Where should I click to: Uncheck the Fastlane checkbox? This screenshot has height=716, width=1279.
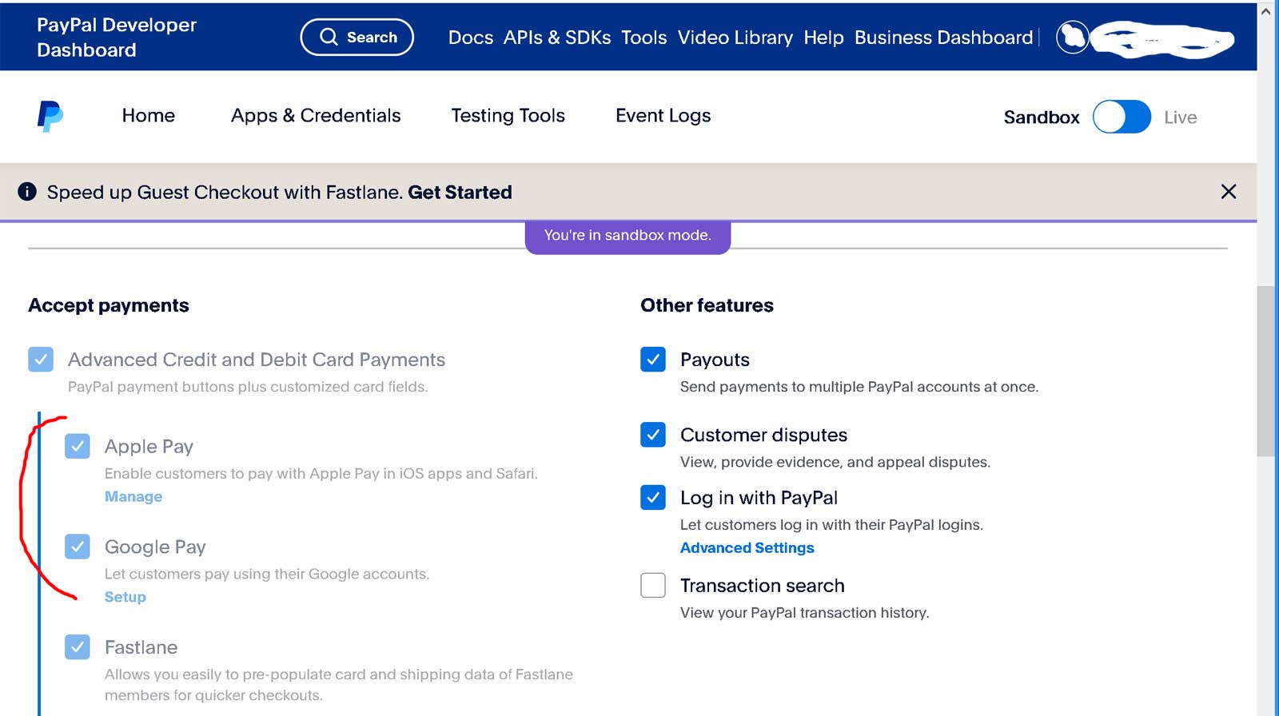pyautogui.click(x=78, y=647)
